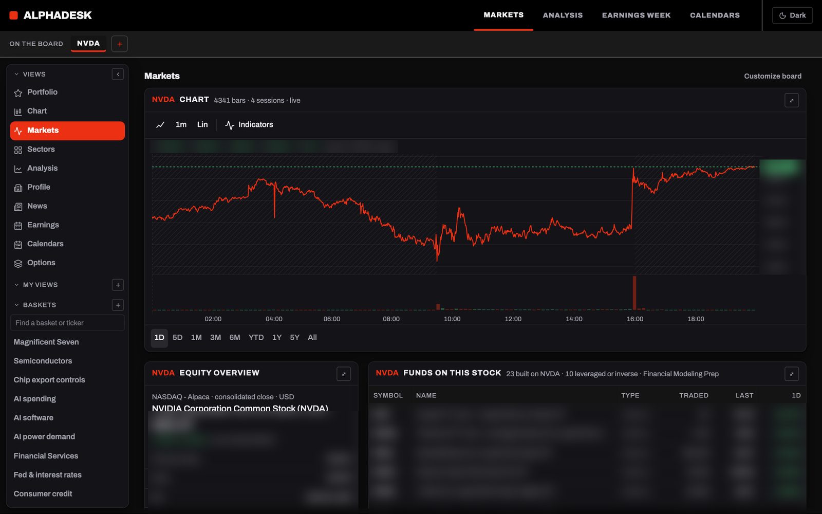Add a new view under My Views
This screenshot has height=514, width=822.
[118, 285]
